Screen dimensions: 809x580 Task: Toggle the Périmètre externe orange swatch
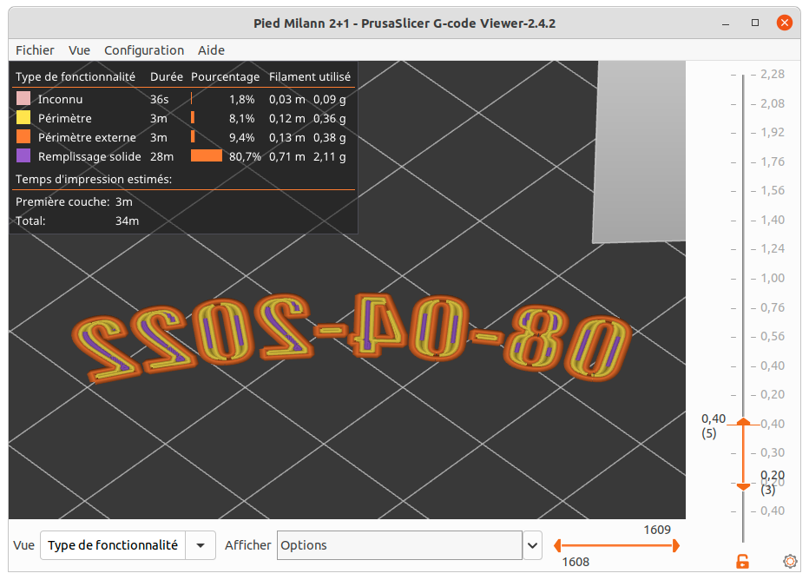point(23,136)
